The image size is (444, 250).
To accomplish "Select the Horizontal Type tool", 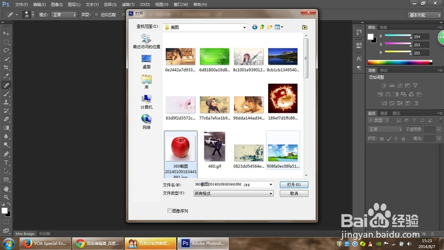I will (6, 163).
